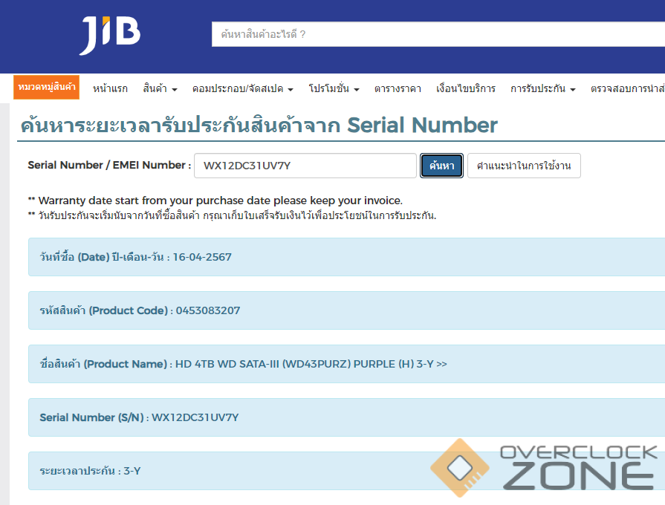The width and height of the screenshot is (665, 505).
Task: Expand the การรับประกัน dropdown menu
Action: click(543, 88)
